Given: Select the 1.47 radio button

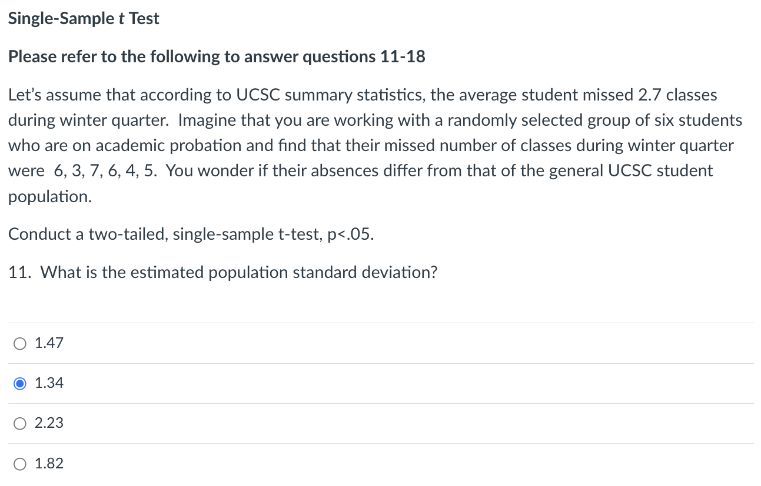Looking at the screenshot, I should click(x=20, y=343).
